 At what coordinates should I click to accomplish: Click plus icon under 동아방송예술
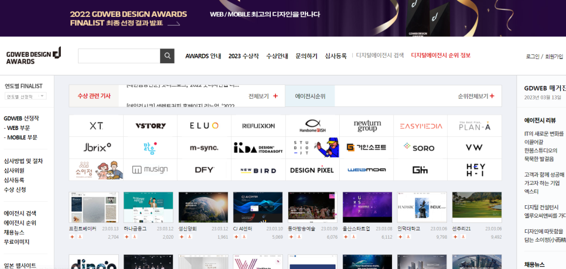[291, 237]
